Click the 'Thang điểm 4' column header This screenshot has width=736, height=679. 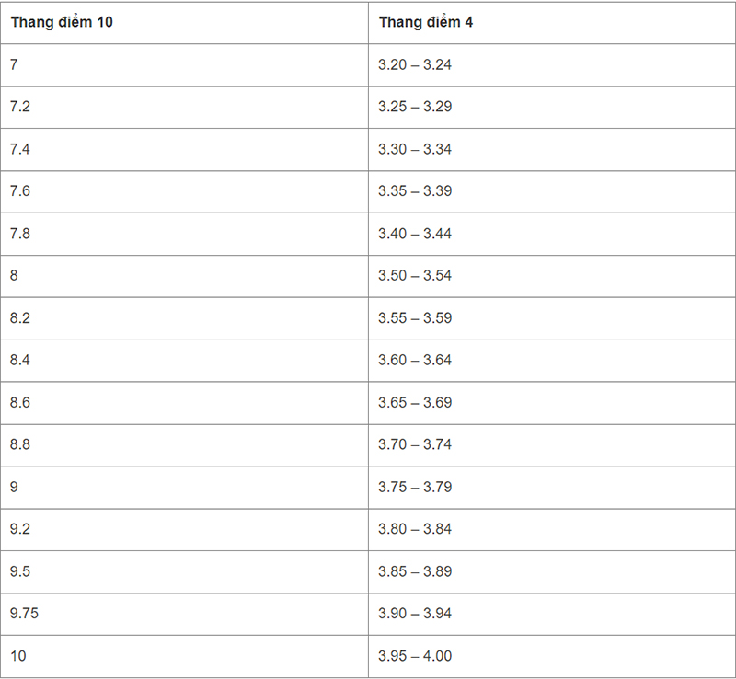point(551,23)
